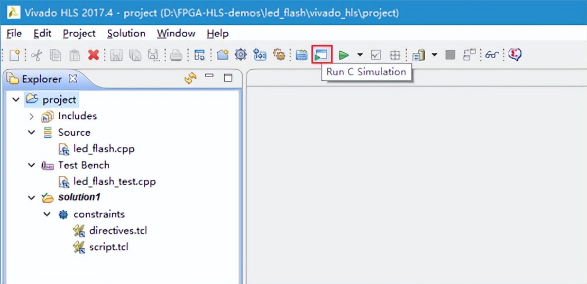Screen dimensions: 587x284
Task: Click the Paste clipboard icon
Action: 75,55
